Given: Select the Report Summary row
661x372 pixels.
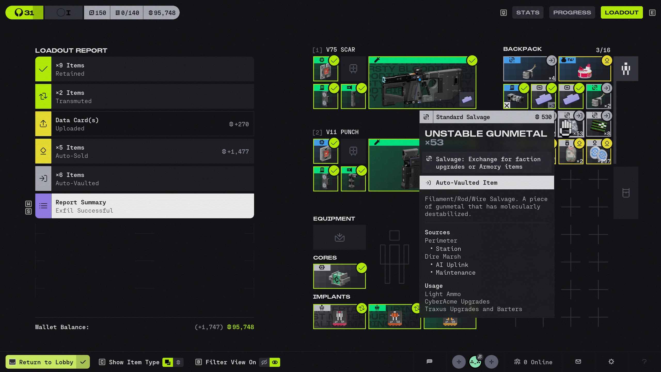Looking at the screenshot, I should coord(145,206).
